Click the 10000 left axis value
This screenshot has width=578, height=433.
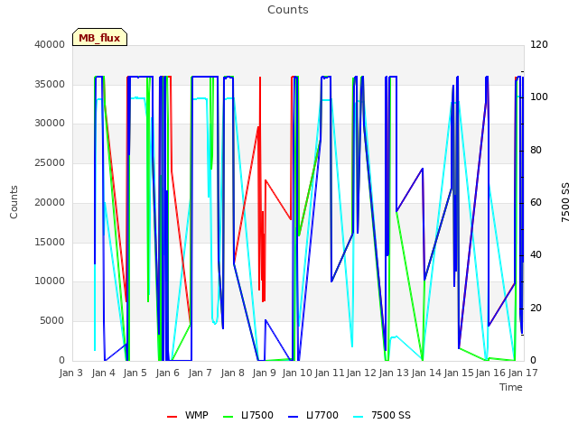pos(50,281)
